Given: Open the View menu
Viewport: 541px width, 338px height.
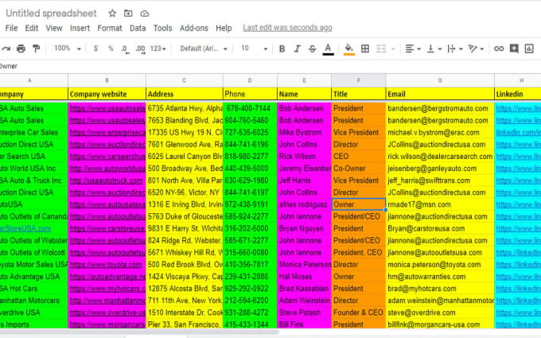Looking at the screenshot, I should tap(54, 29).
